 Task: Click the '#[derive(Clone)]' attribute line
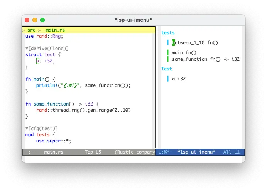coord(47,49)
